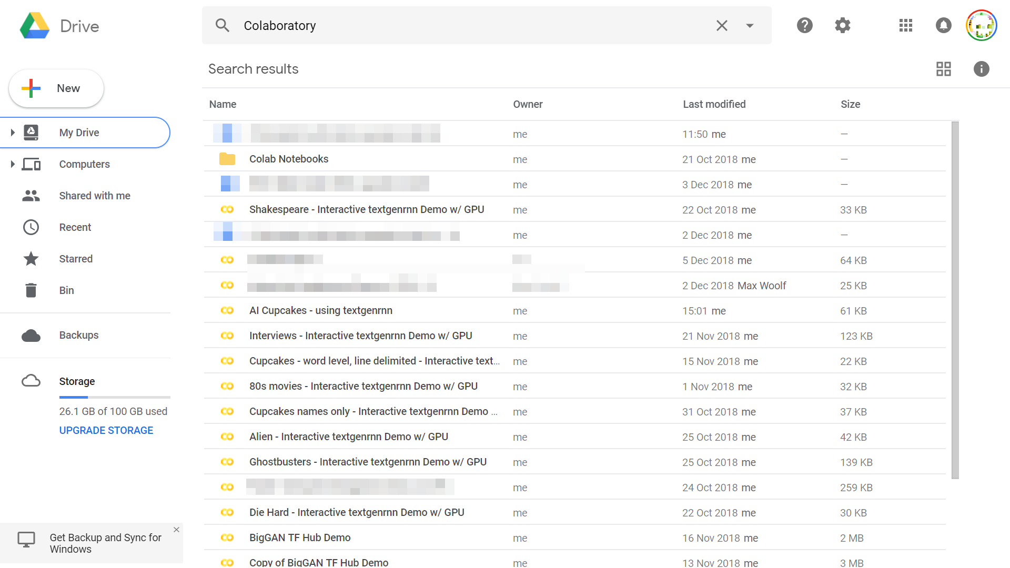Select BigGAN TF Hub Demo file

tap(300, 537)
